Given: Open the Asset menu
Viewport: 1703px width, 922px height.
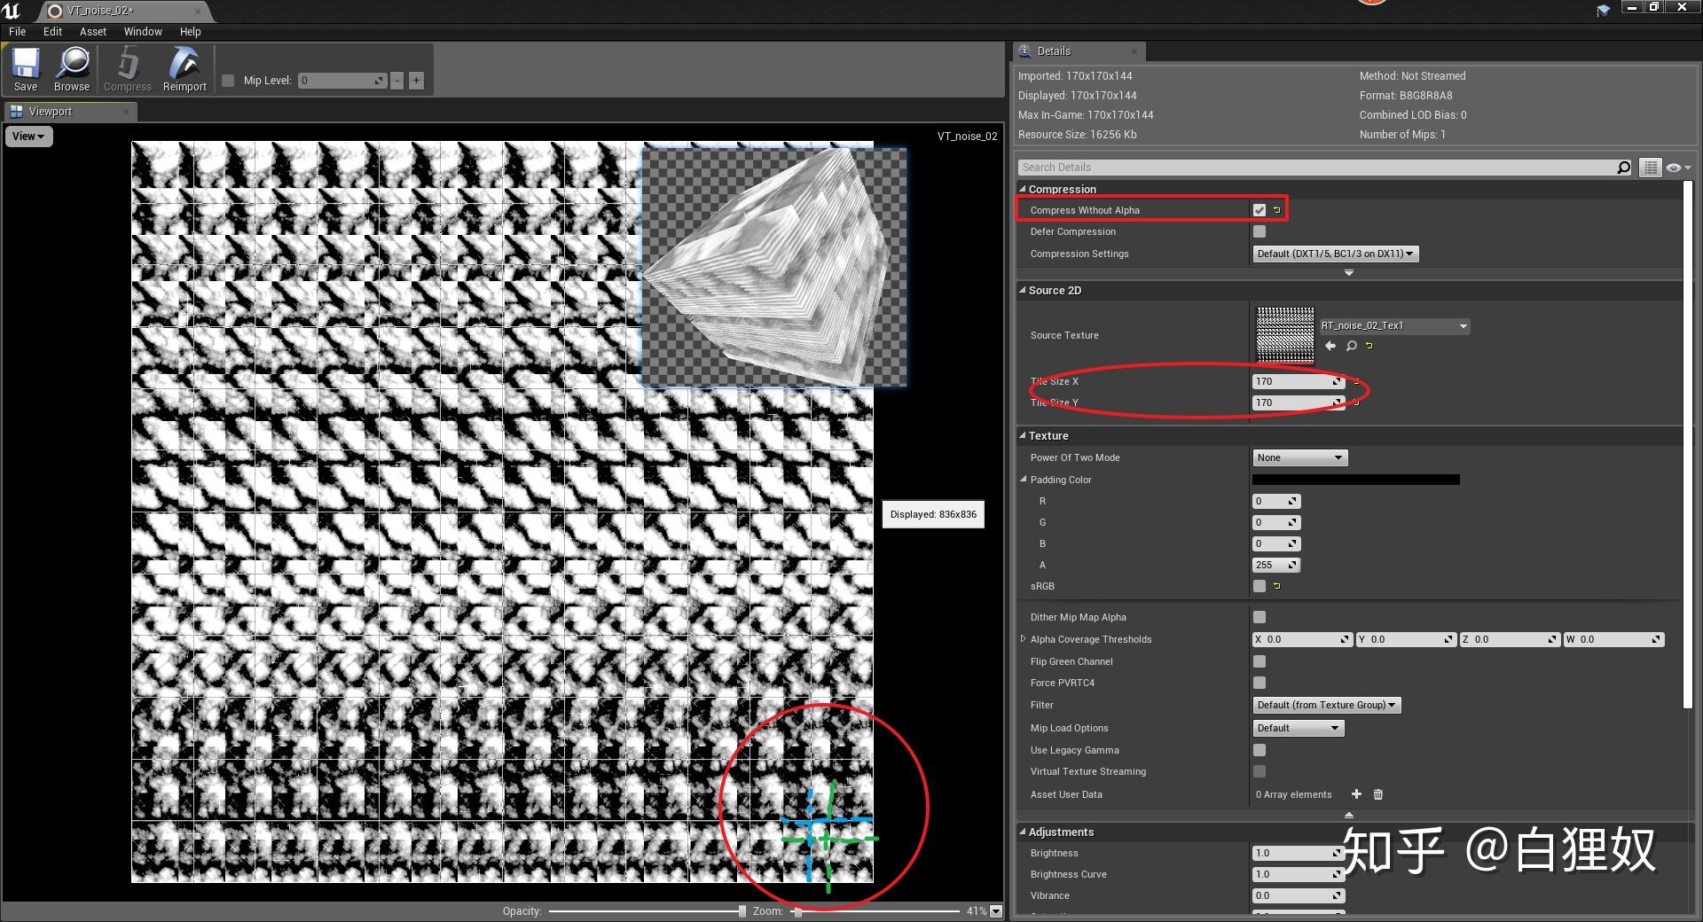Looking at the screenshot, I should point(92,31).
